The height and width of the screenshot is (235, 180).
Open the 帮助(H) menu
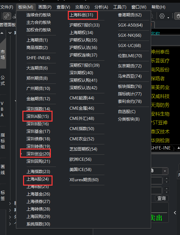coord(158,7)
